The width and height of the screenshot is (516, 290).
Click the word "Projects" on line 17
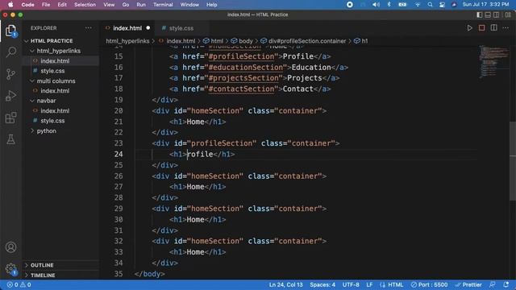305,78
